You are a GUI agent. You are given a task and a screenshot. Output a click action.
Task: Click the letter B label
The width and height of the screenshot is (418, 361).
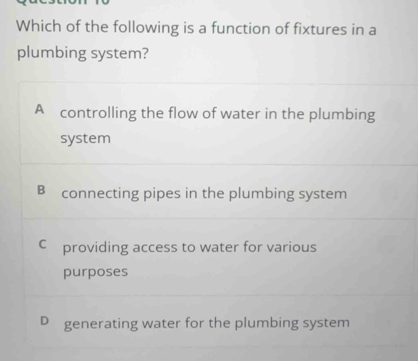[41, 190]
